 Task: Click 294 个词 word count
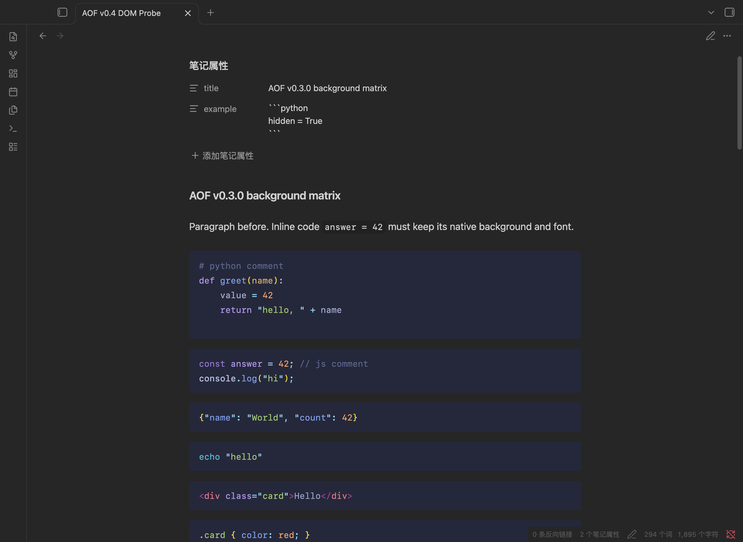(658, 534)
